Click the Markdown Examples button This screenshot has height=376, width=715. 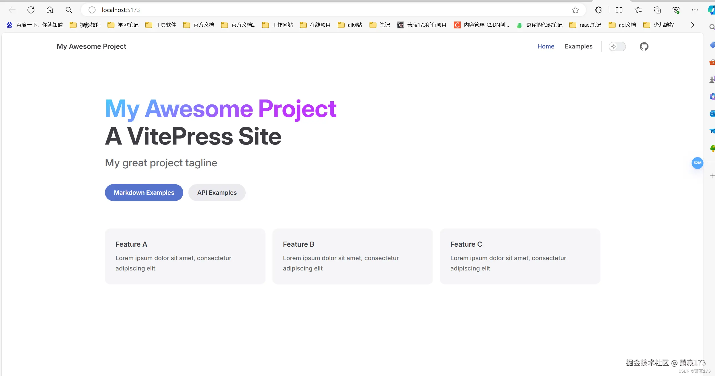tap(144, 193)
